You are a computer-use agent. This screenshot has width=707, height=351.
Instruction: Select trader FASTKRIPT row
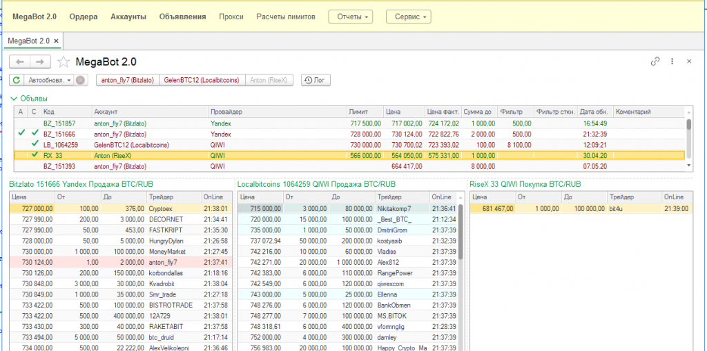pos(121,230)
